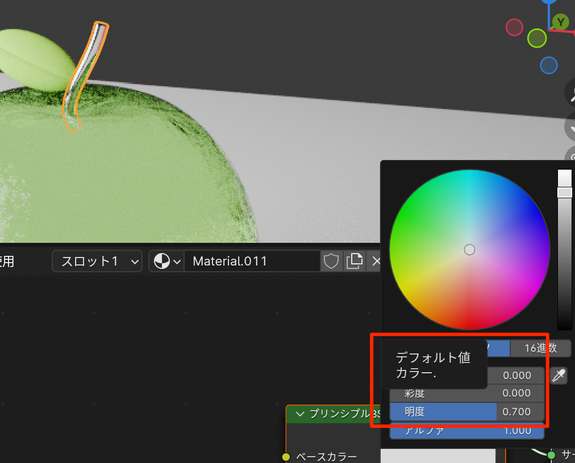Click the 明度 value slider field
This screenshot has height=463, width=575.
466,411
